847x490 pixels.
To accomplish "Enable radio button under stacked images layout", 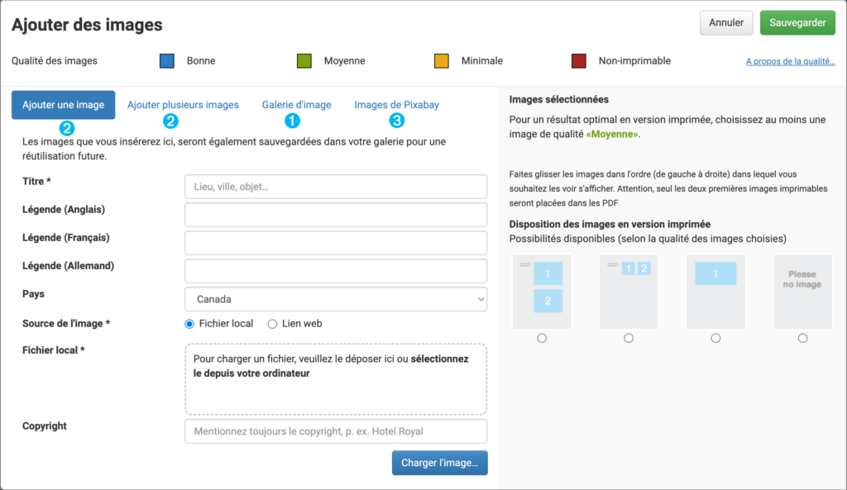I will point(542,338).
